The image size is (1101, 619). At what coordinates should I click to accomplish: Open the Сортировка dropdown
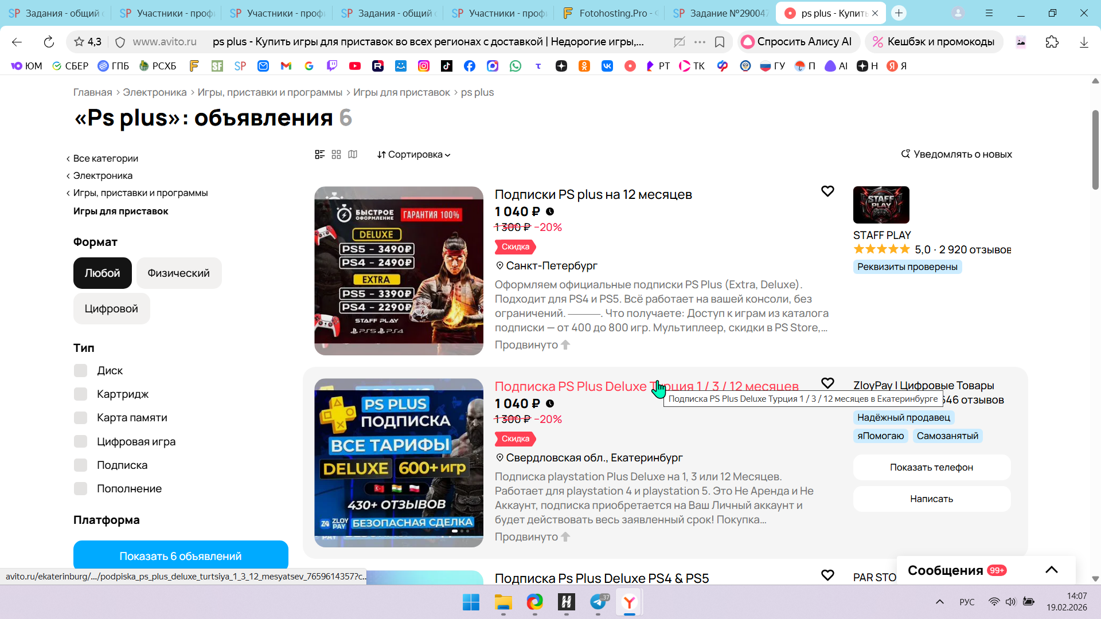click(414, 155)
